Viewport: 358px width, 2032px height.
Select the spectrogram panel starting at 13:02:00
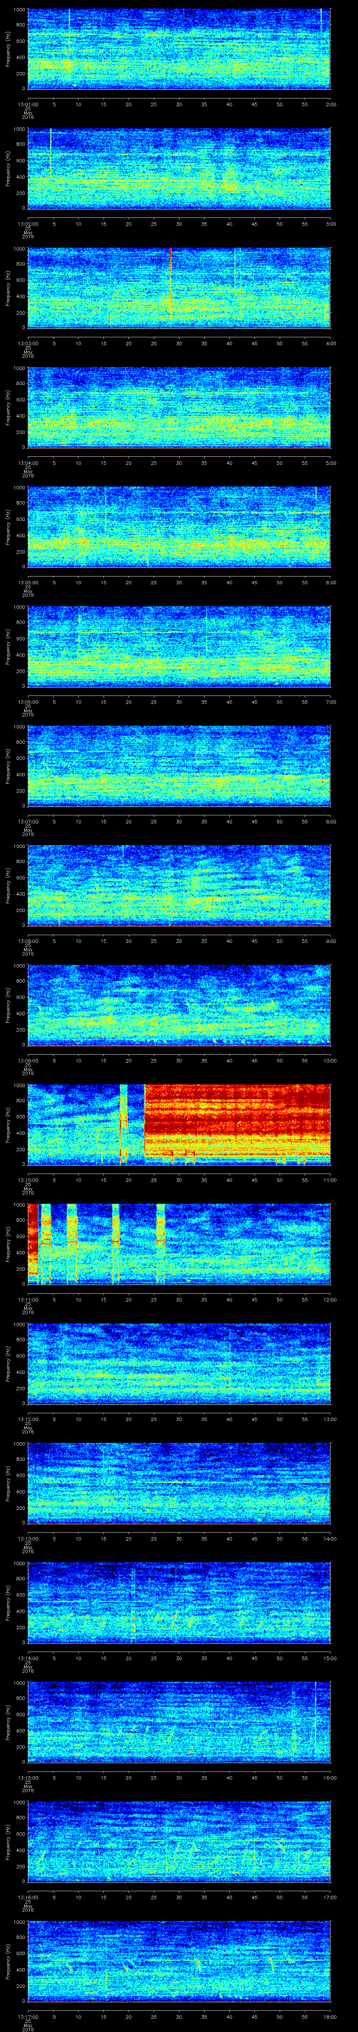click(x=179, y=168)
